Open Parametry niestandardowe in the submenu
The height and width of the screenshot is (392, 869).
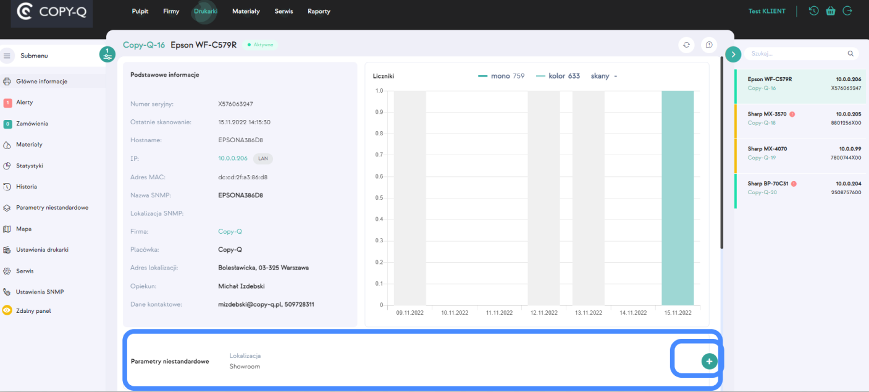coord(46,208)
